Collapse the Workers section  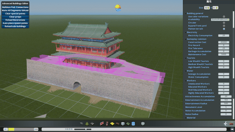[x=185, y=80]
